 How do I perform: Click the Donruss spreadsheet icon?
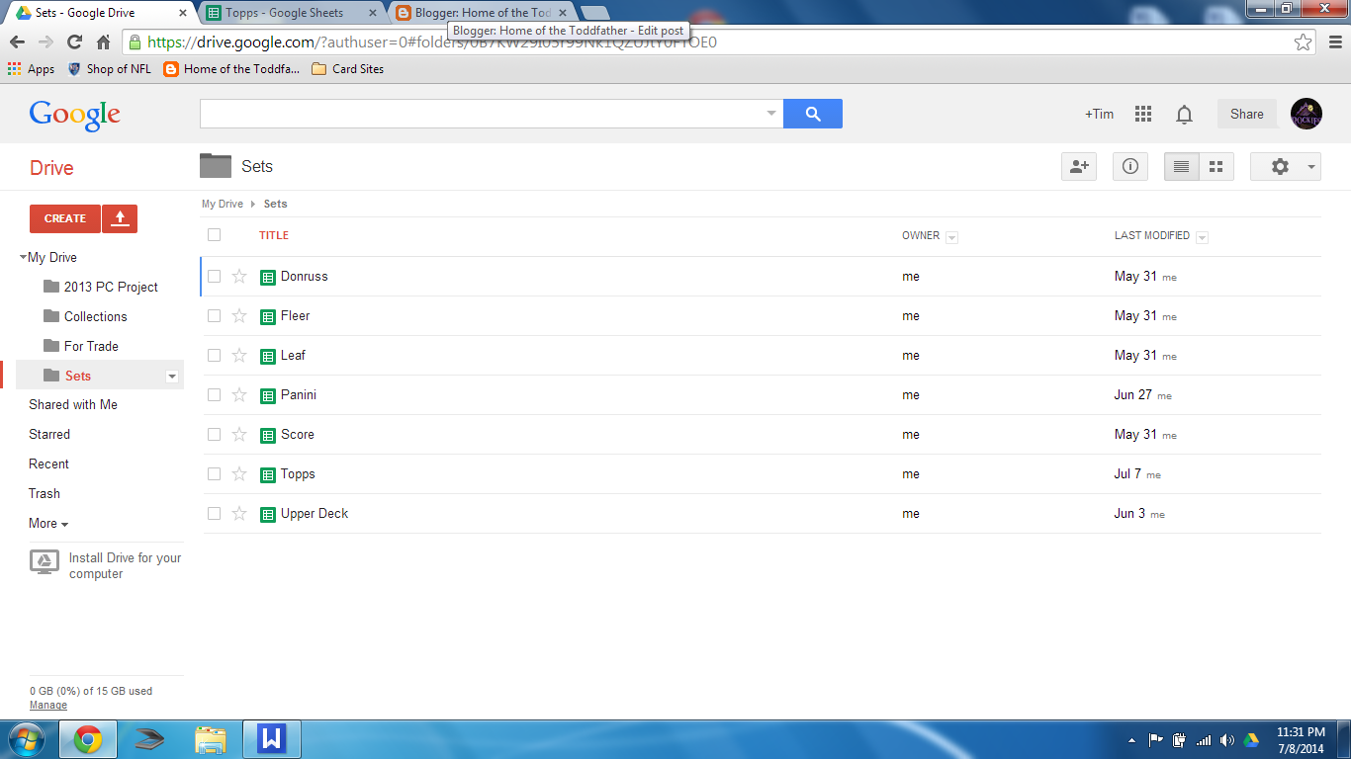click(x=267, y=277)
